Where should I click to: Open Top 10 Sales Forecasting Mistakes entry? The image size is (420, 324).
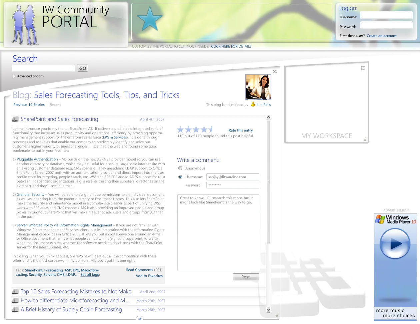[x=76, y=292]
